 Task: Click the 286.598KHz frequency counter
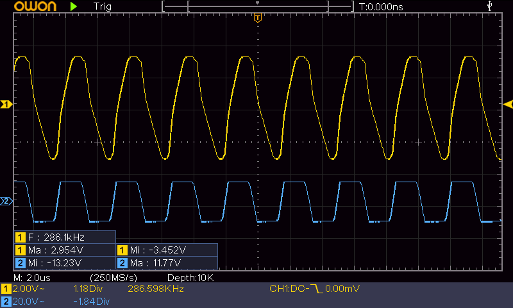[156, 289]
